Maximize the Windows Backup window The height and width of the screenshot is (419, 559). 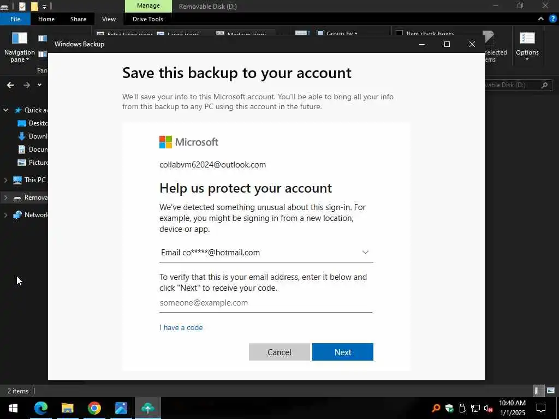[447, 44]
